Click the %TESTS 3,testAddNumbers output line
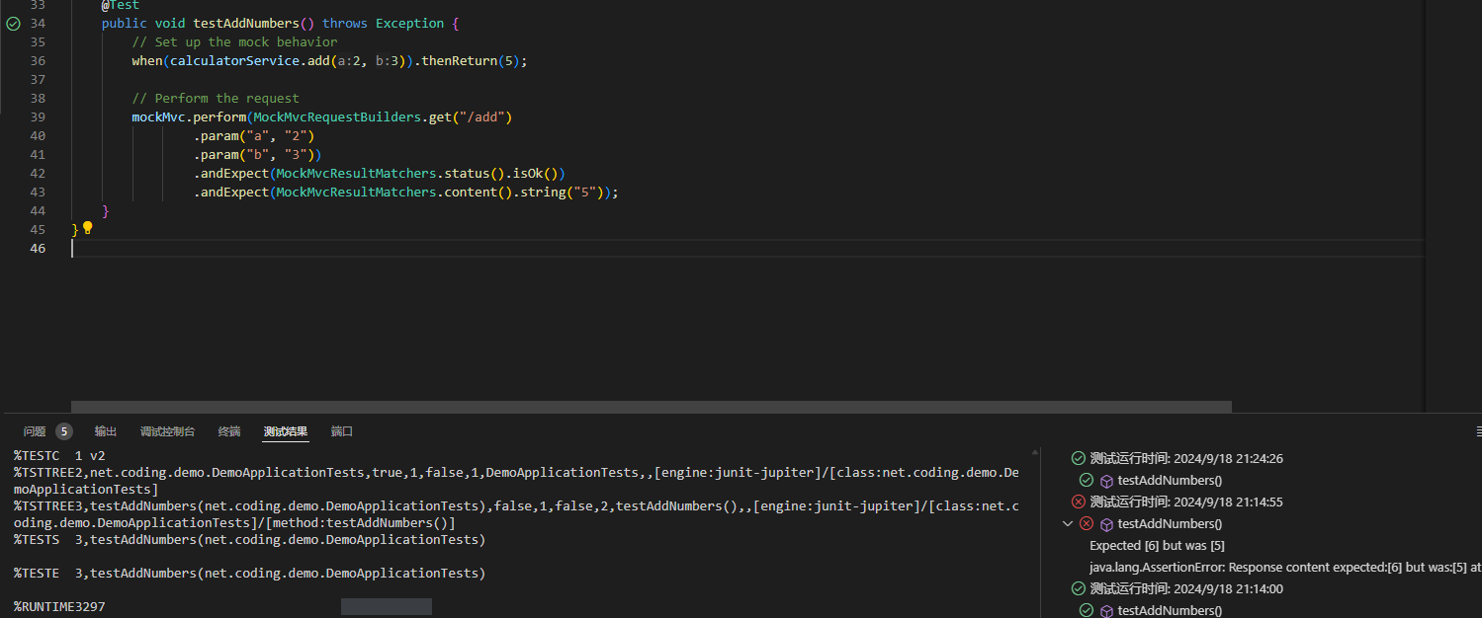The image size is (1482, 618). (249, 539)
